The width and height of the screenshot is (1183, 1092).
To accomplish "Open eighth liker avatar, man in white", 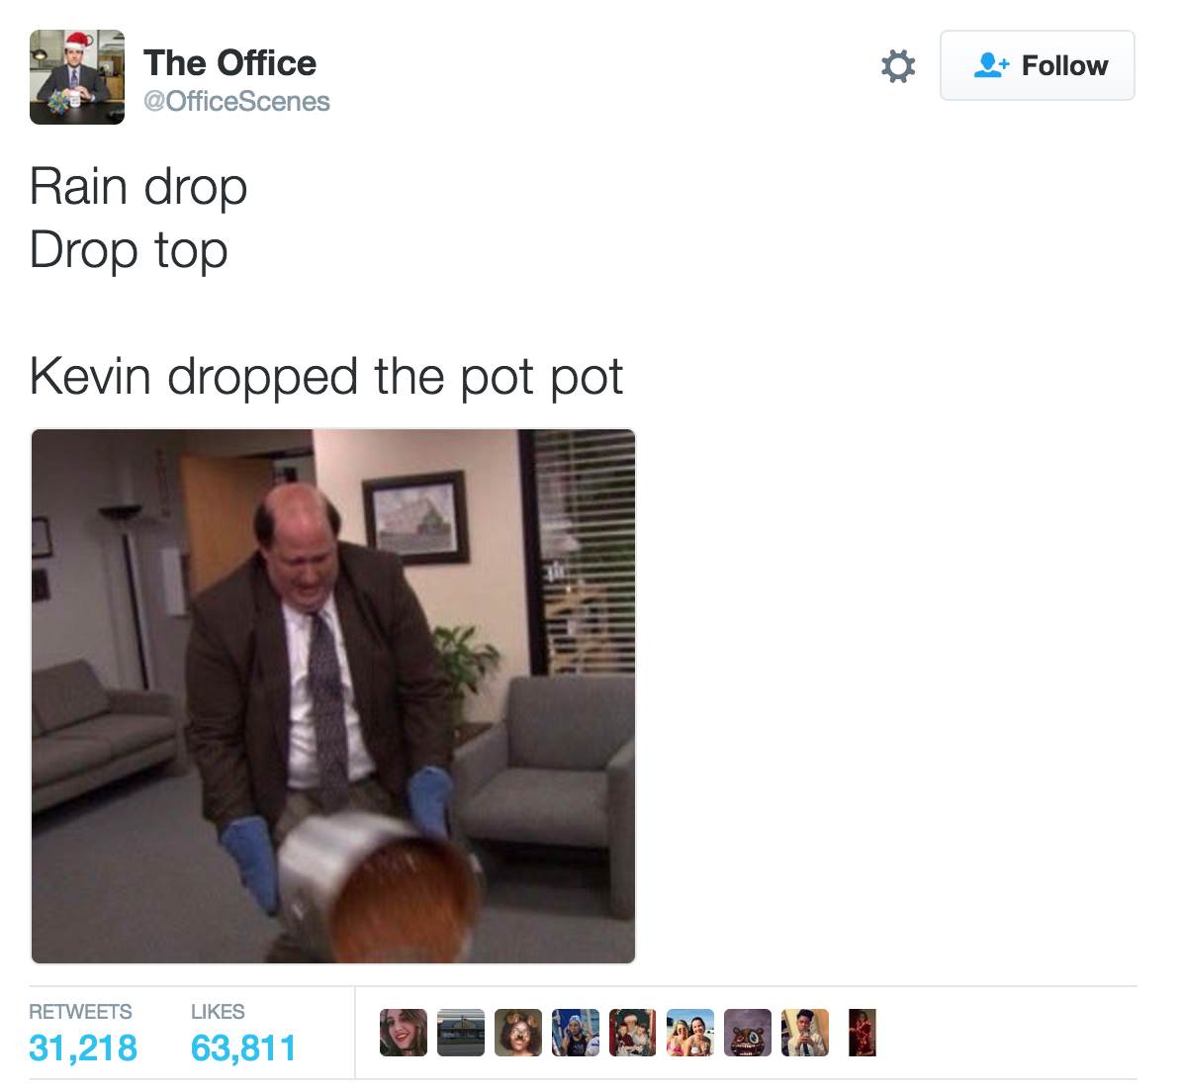I will tap(804, 1033).
